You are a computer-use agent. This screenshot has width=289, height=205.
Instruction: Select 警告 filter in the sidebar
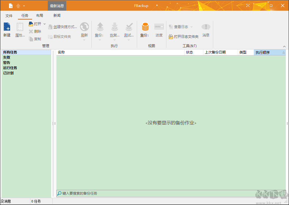click(x=26, y=63)
